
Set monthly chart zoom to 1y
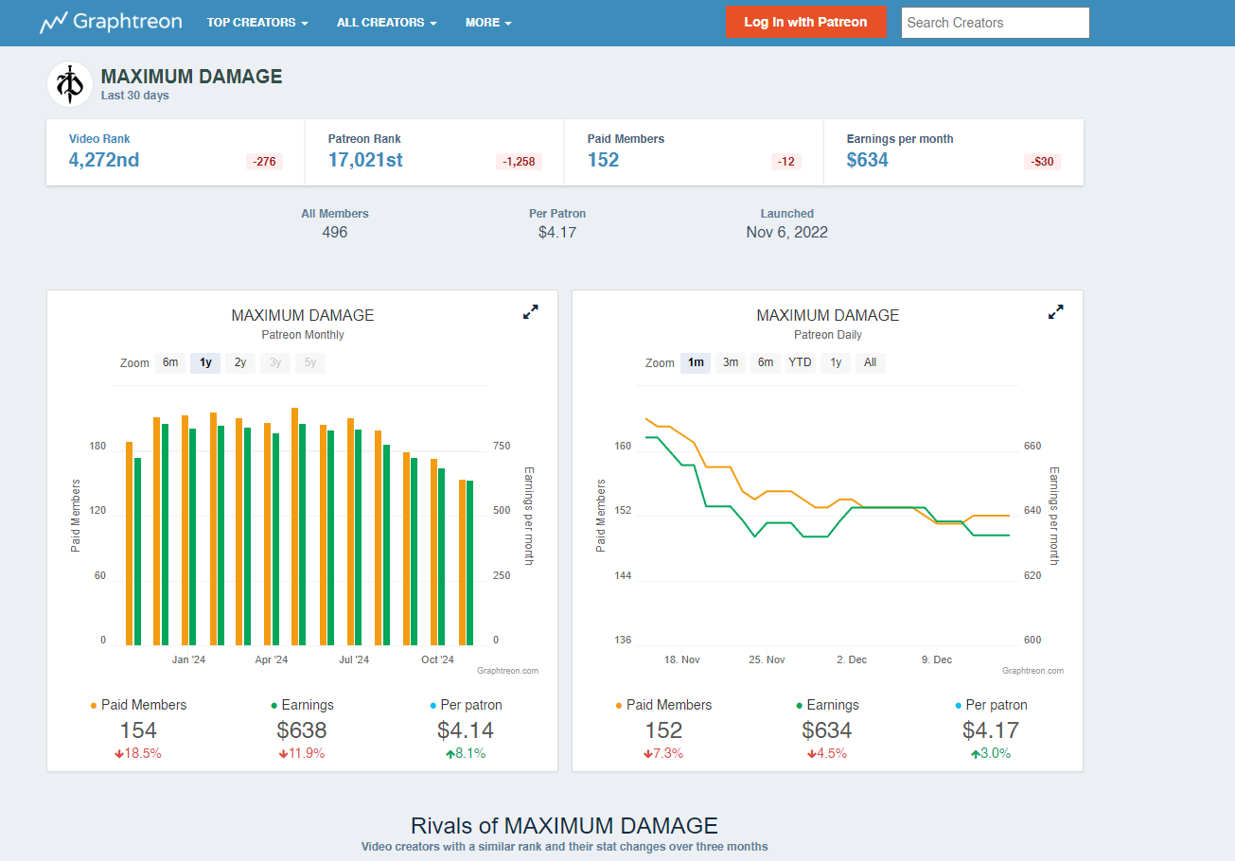pos(205,362)
